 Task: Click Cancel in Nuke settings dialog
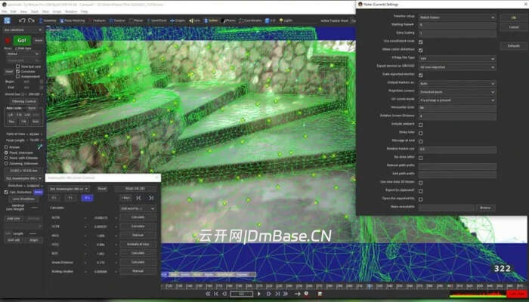pyautogui.click(x=513, y=27)
